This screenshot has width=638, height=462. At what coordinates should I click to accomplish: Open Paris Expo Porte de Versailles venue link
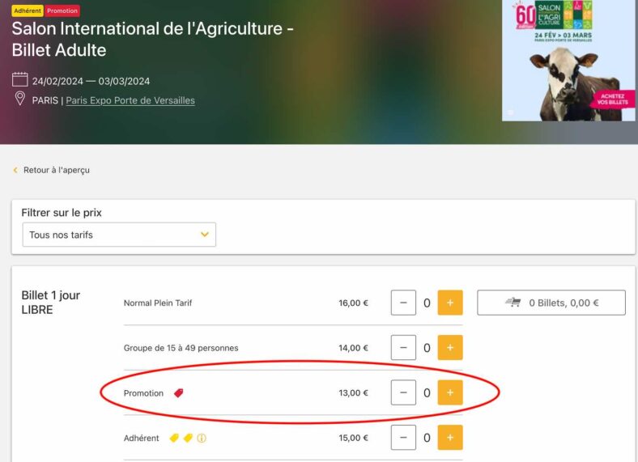point(130,100)
